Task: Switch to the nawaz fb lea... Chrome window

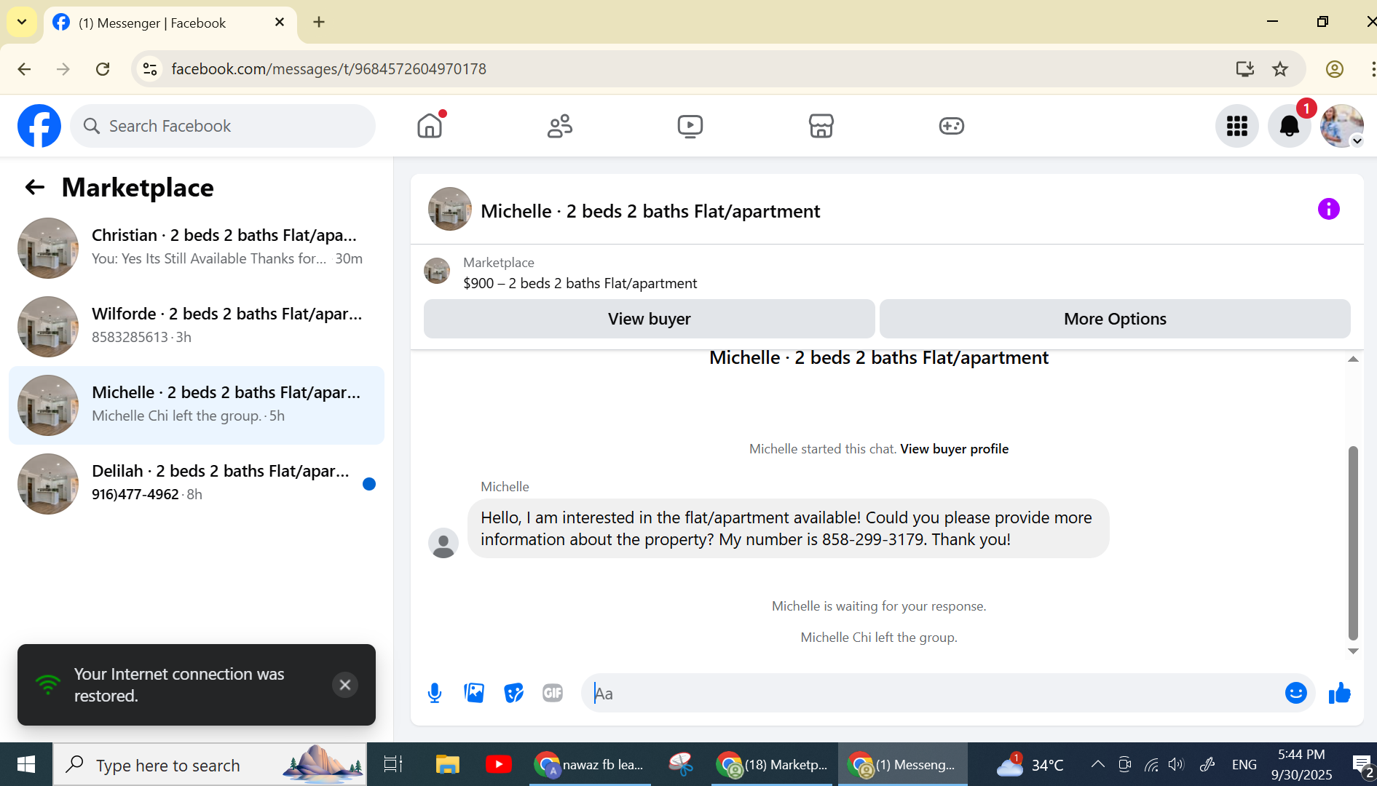Action: [x=590, y=764]
